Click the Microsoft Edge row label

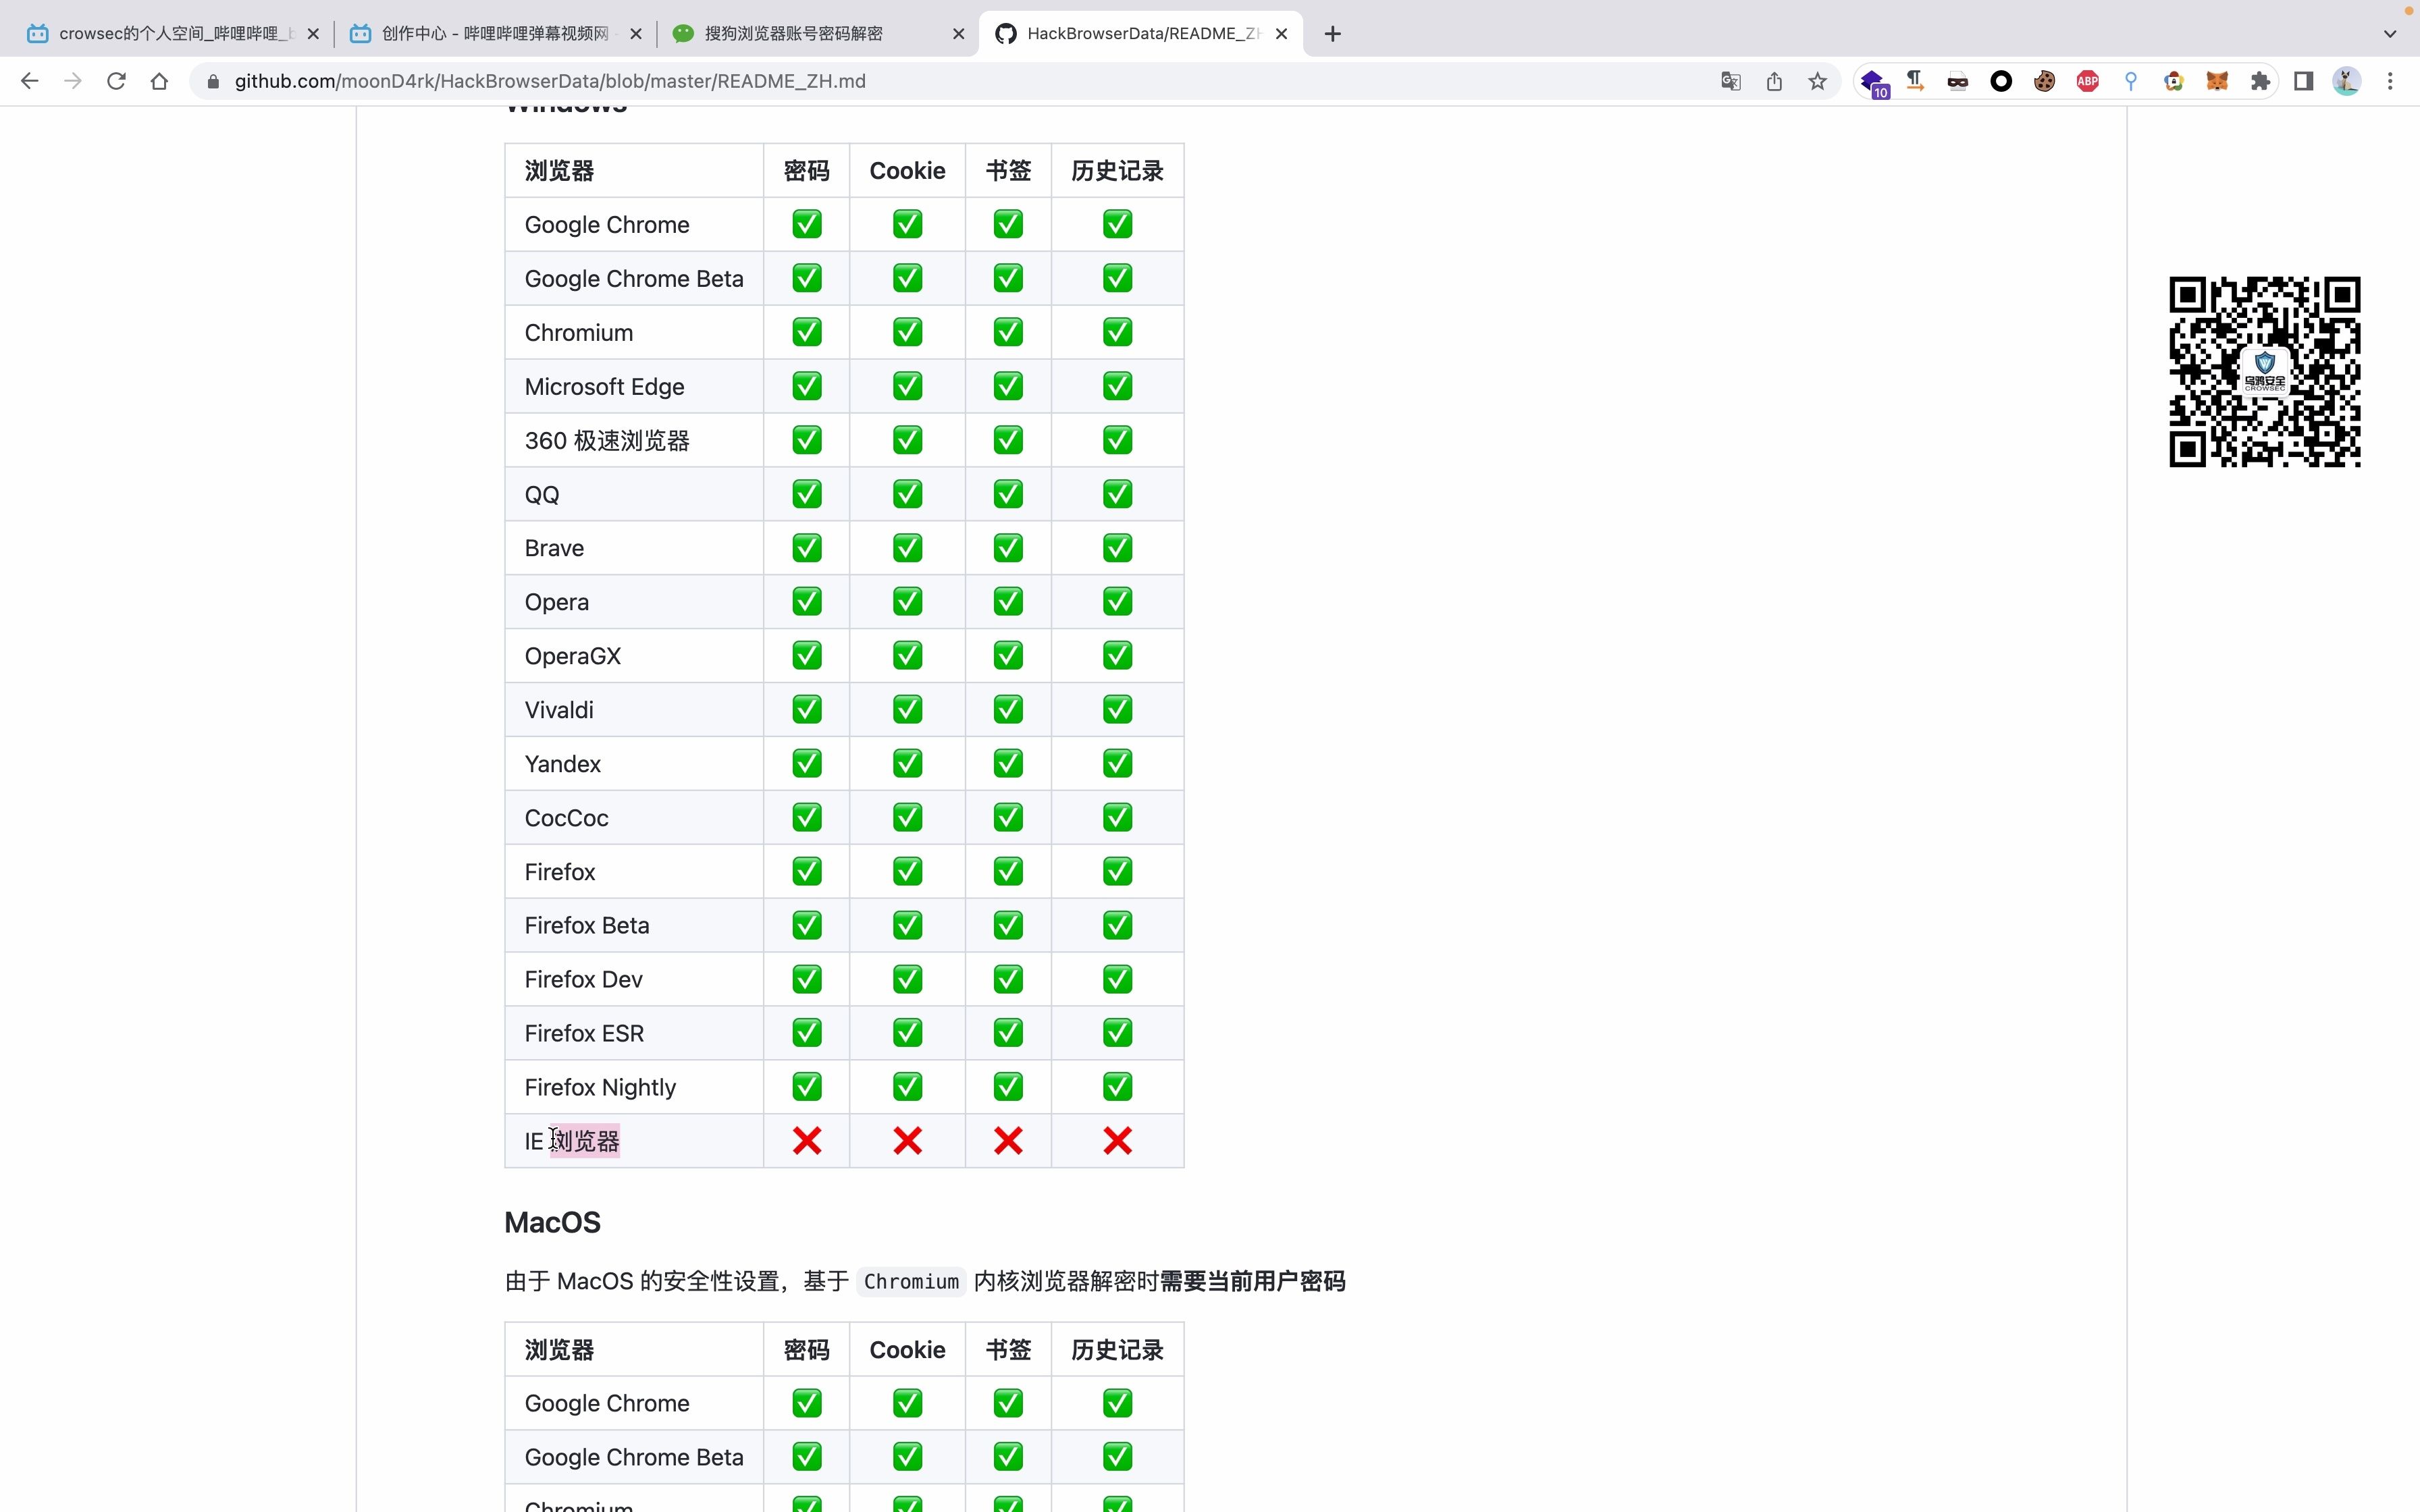[604, 386]
